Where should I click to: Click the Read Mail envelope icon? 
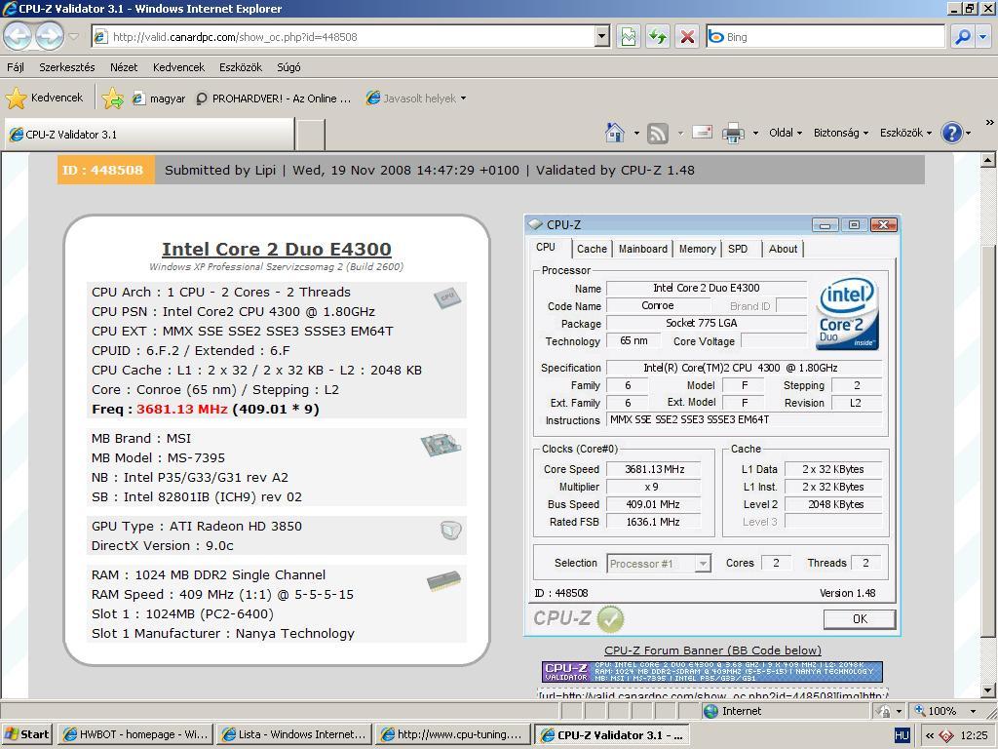tap(702, 133)
